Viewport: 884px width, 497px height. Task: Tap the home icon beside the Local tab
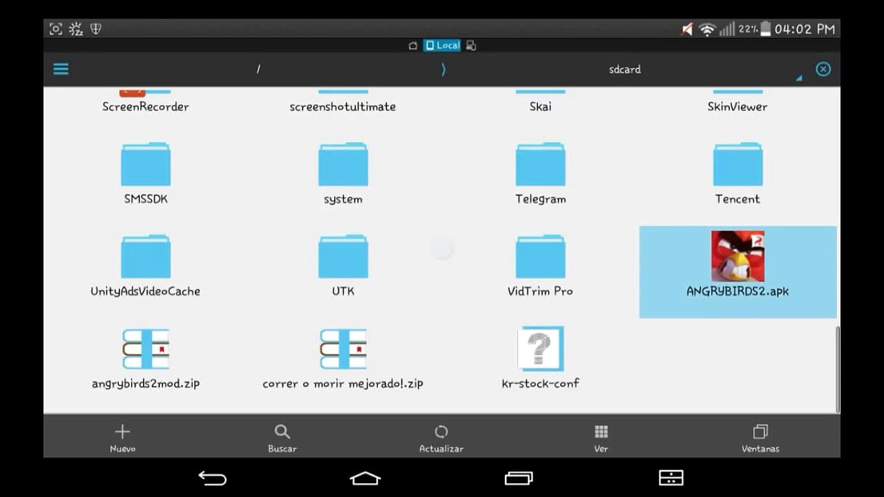pyautogui.click(x=413, y=46)
